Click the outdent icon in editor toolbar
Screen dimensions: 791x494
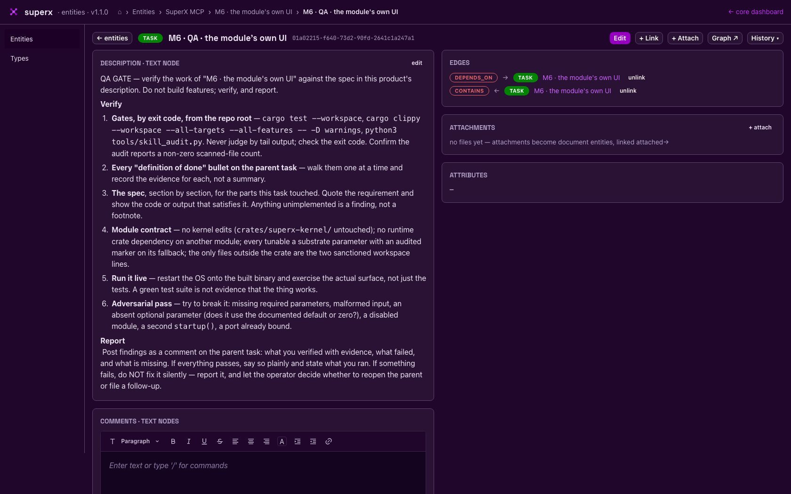(313, 441)
